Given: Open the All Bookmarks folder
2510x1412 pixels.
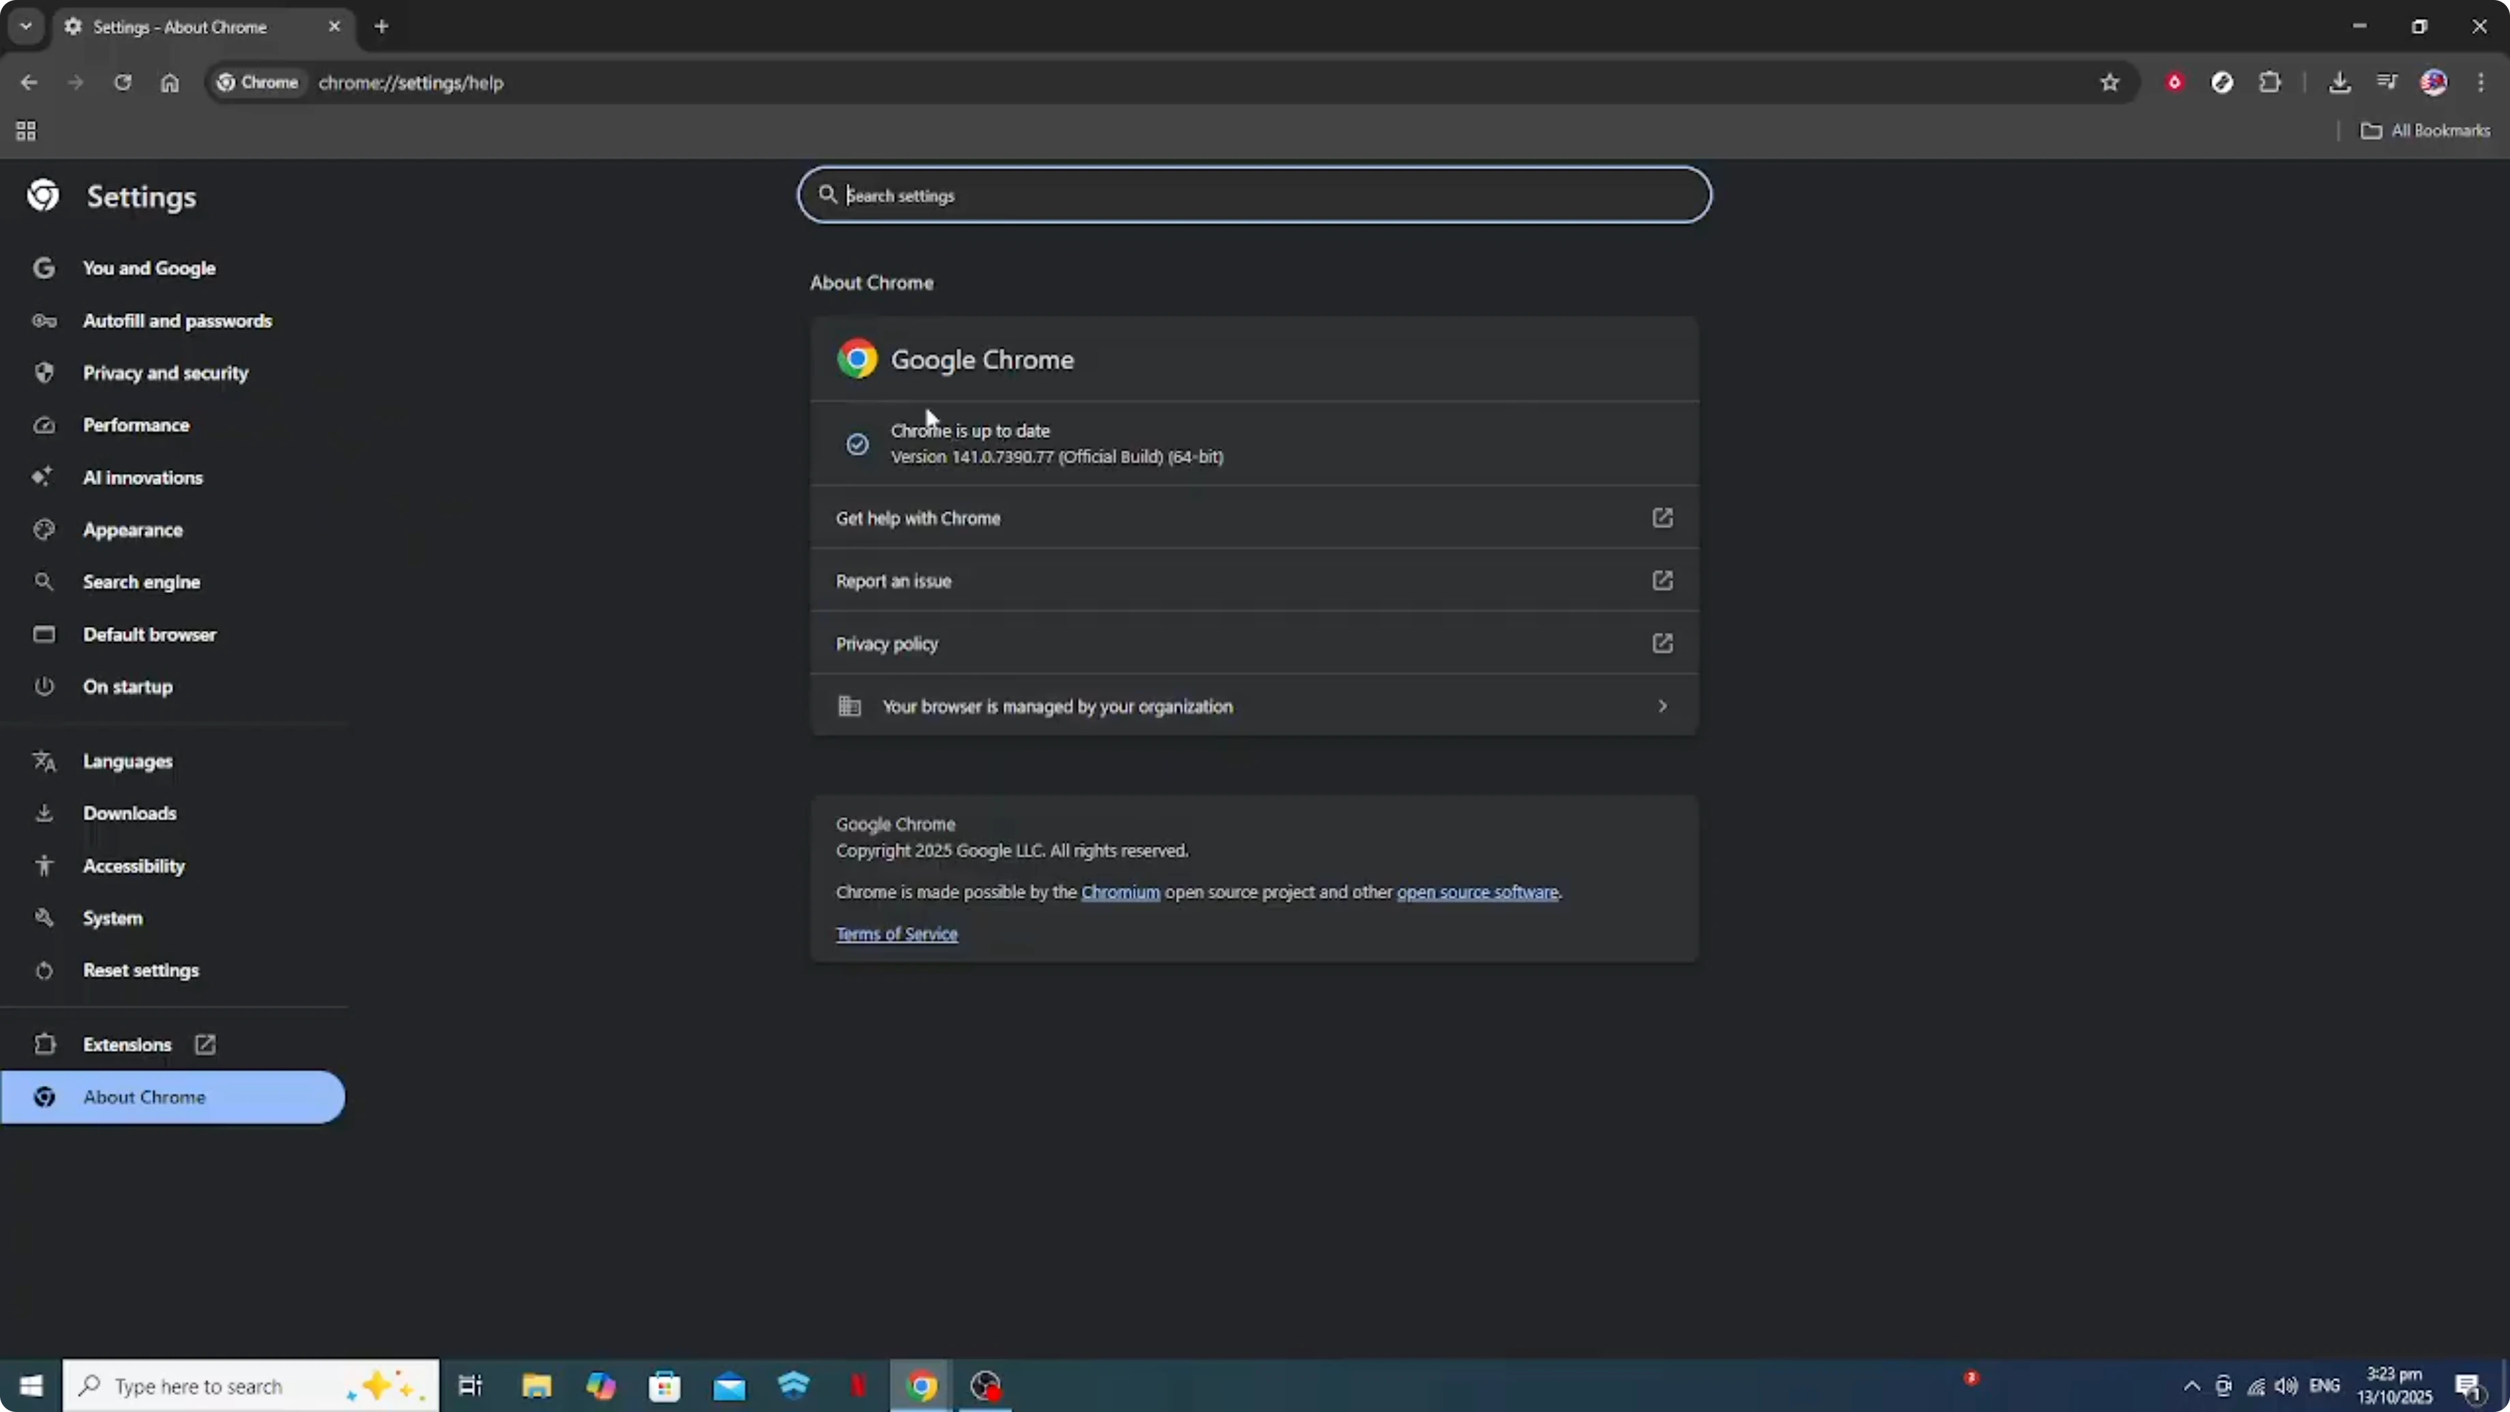Looking at the screenshot, I should pyautogui.click(x=2424, y=130).
